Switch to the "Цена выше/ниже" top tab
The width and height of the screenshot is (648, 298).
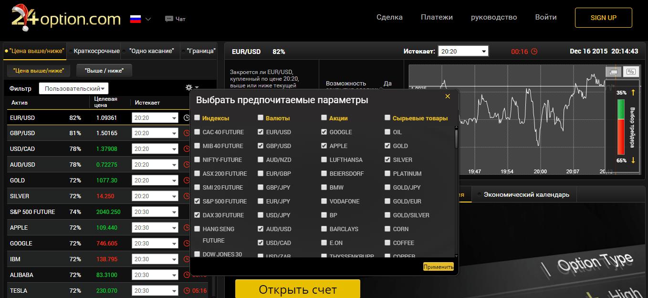tap(34, 51)
